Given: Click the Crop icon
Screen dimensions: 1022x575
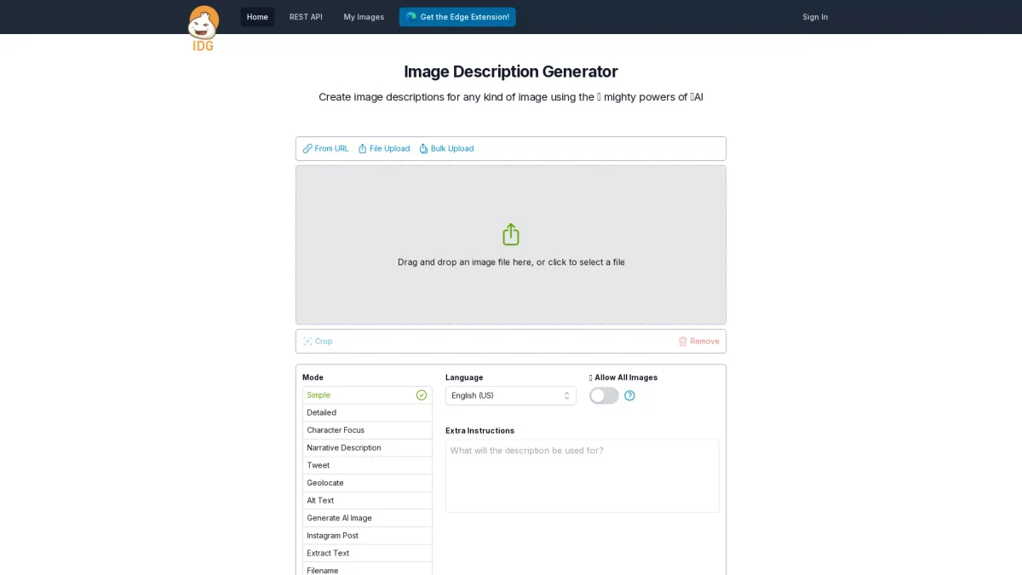Looking at the screenshot, I should (307, 341).
